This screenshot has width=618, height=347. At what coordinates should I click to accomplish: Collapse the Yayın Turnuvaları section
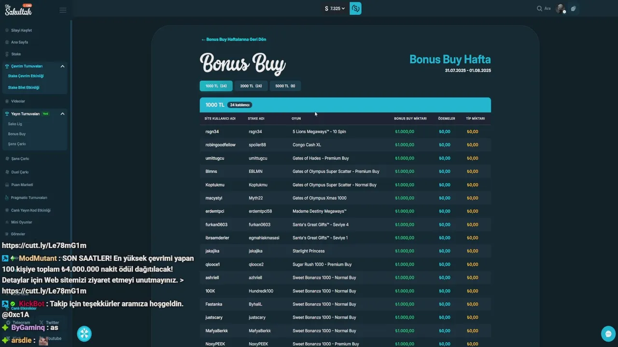point(62,114)
